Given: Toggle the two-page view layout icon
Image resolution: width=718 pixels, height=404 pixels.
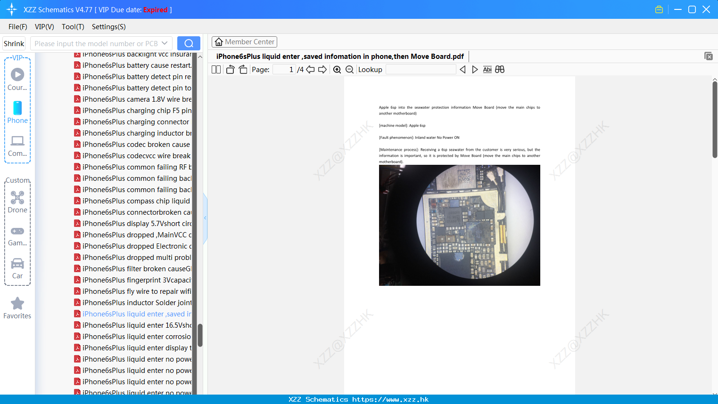Looking at the screenshot, I should [x=216, y=70].
